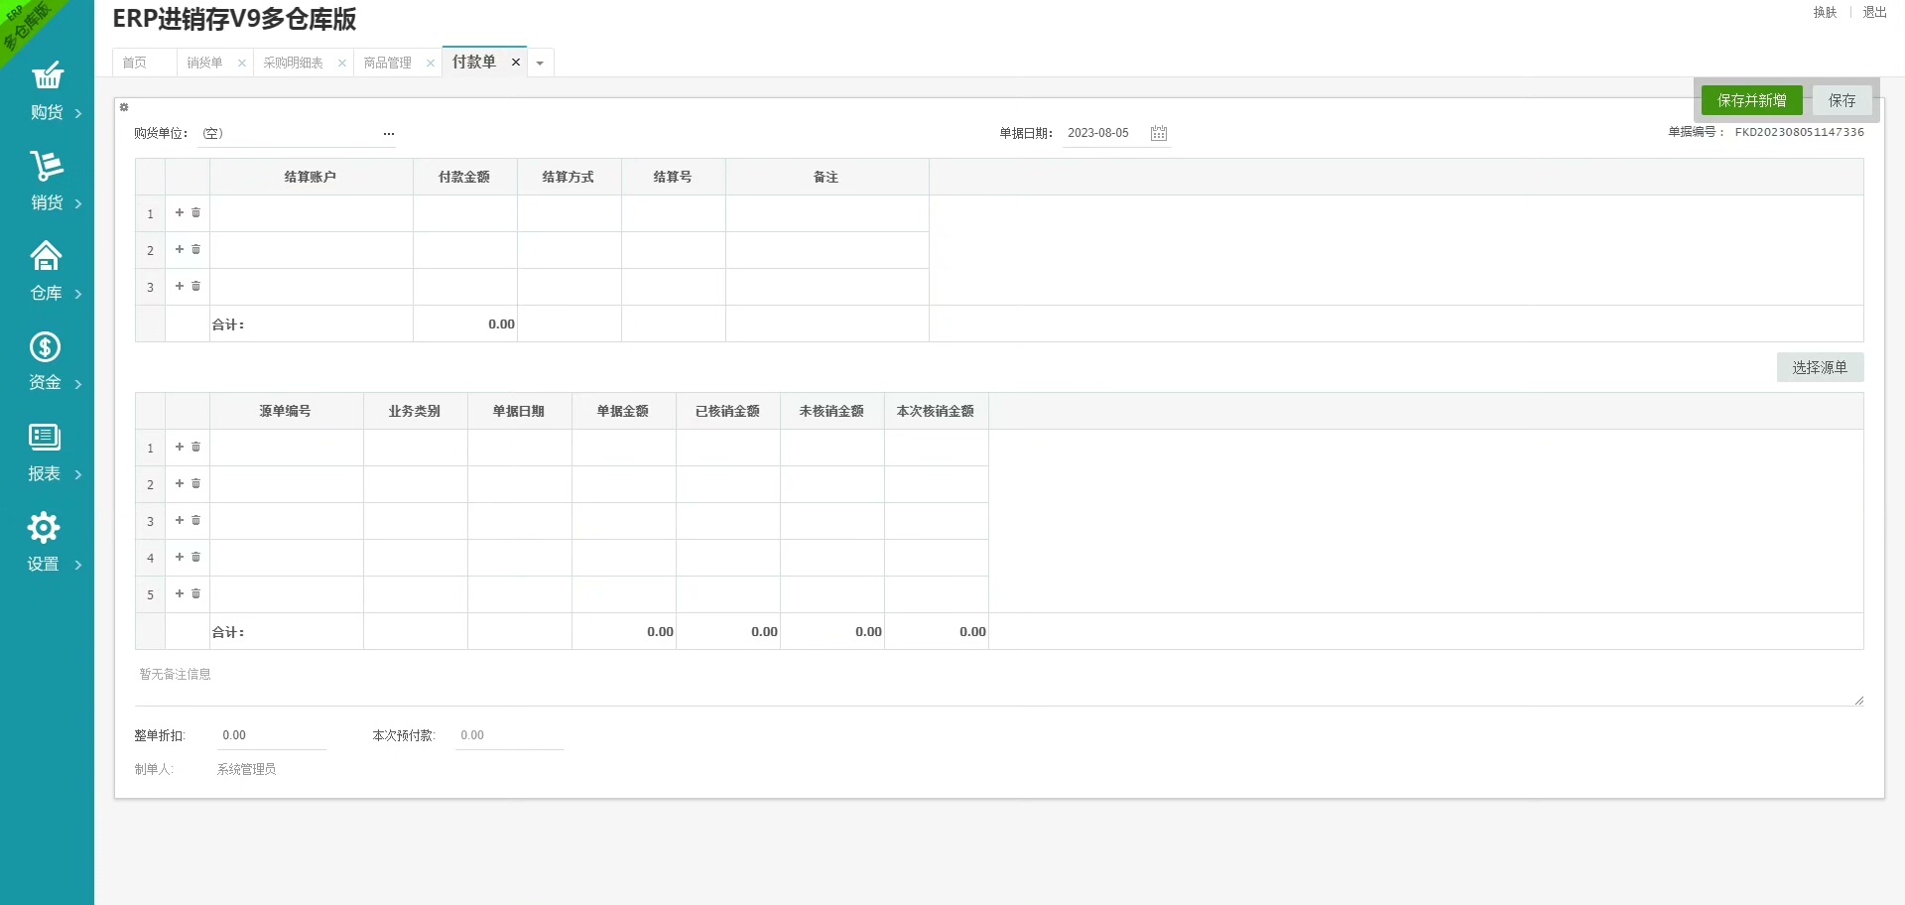This screenshot has height=905, width=1905.
Task: Delete row 3 in the source document table
Action: click(196, 521)
